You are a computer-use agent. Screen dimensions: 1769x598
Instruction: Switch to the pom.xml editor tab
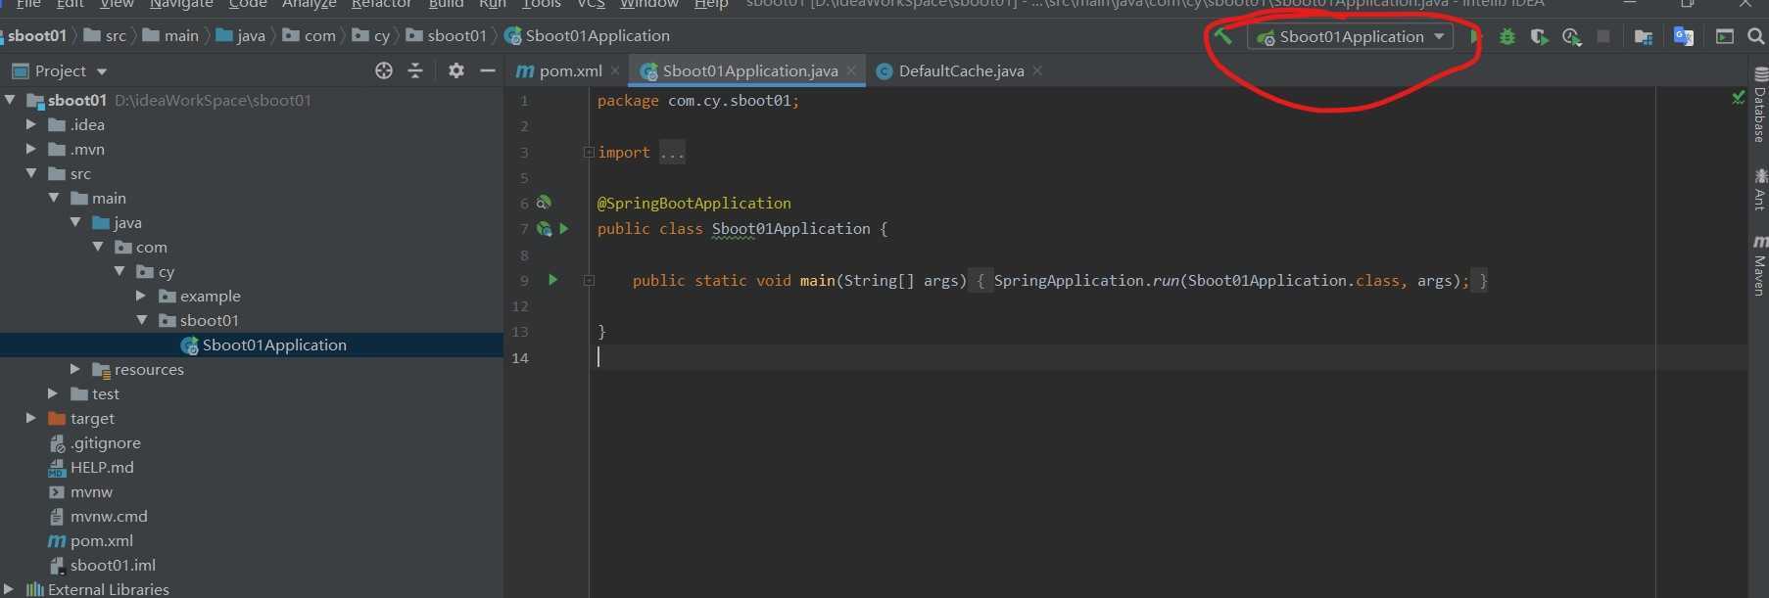[569, 70]
